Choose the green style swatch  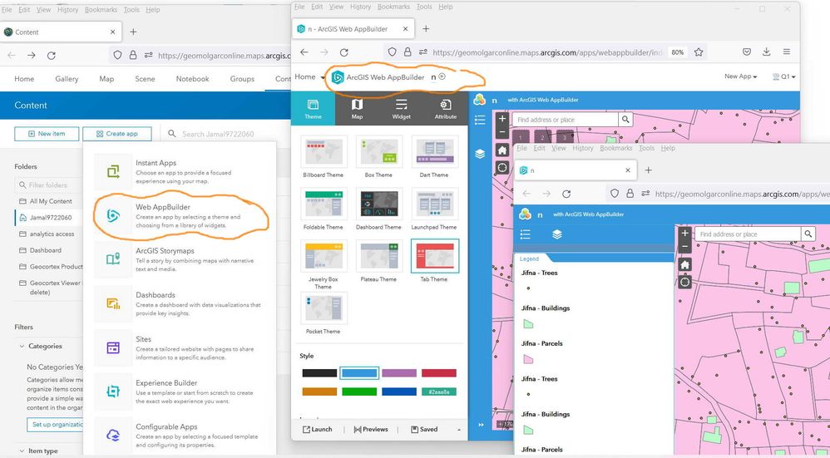pos(359,392)
